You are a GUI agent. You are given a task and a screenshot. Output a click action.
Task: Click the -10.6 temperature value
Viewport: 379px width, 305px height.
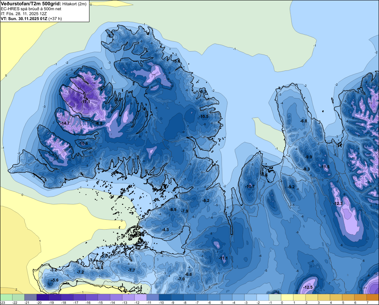(x=83, y=143)
